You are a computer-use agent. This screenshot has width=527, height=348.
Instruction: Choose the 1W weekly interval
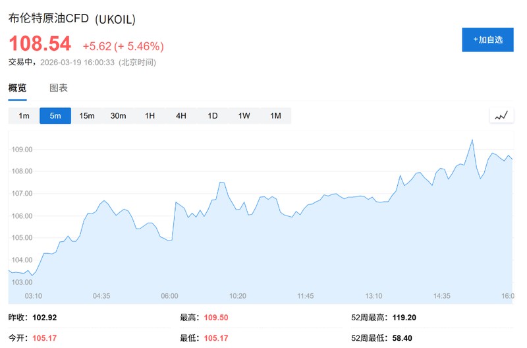pos(244,116)
